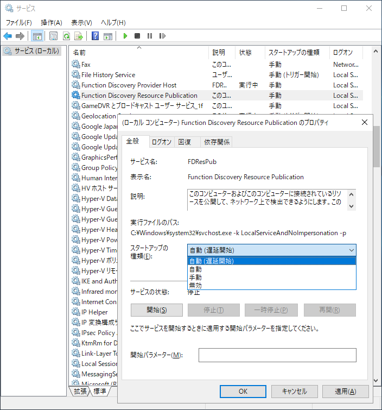Viewport: 382px width, 410px height.
Task: Click the 適用(A) button
Action: coord(346,391)
